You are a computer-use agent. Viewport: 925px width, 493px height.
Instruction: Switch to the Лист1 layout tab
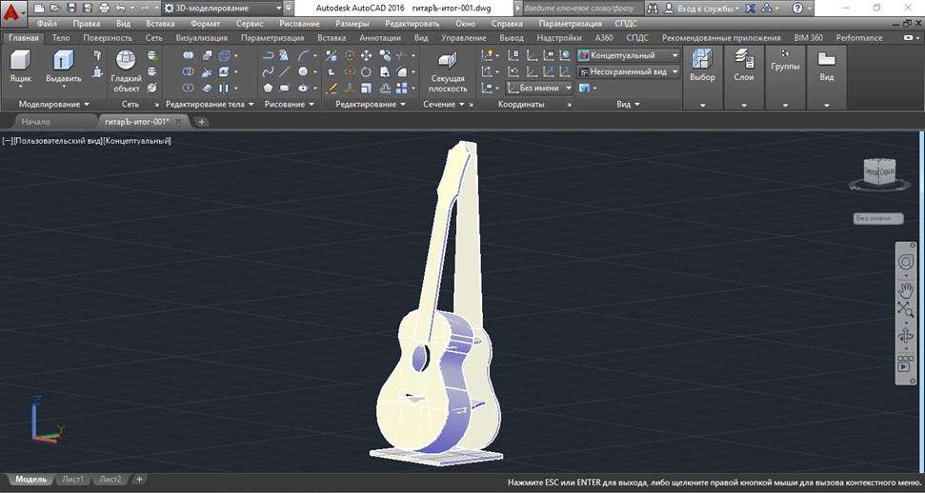point(73,479)
